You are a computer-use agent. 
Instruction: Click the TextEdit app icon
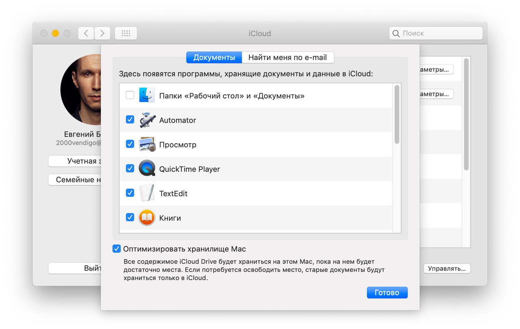tap(147, 193)
